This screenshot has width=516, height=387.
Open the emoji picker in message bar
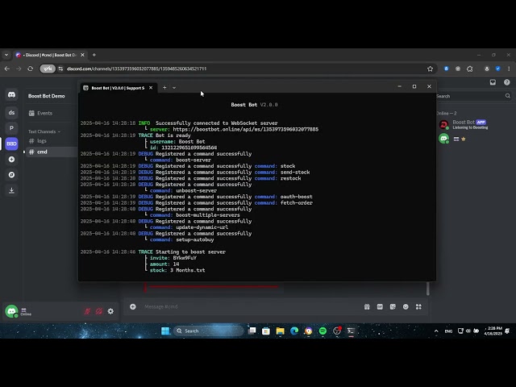pyautogui.click(x=406, y=306)
